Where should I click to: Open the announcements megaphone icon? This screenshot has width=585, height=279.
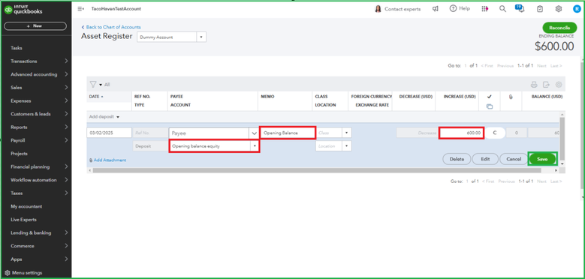tap(435, 9)
